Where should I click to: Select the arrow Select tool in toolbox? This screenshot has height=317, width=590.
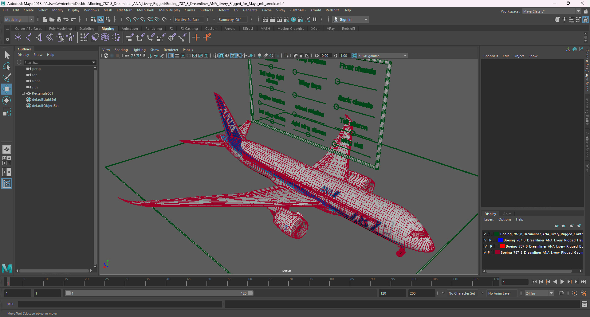pos(7,55)
